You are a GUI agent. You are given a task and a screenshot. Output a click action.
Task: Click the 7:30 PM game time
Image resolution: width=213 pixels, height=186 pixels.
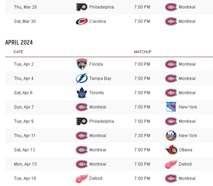coord(142,135)
